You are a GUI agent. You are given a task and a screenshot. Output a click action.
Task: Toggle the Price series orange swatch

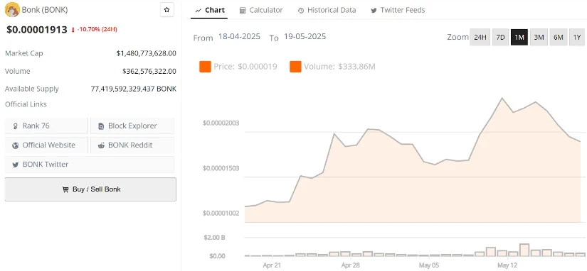coord(205,67)
